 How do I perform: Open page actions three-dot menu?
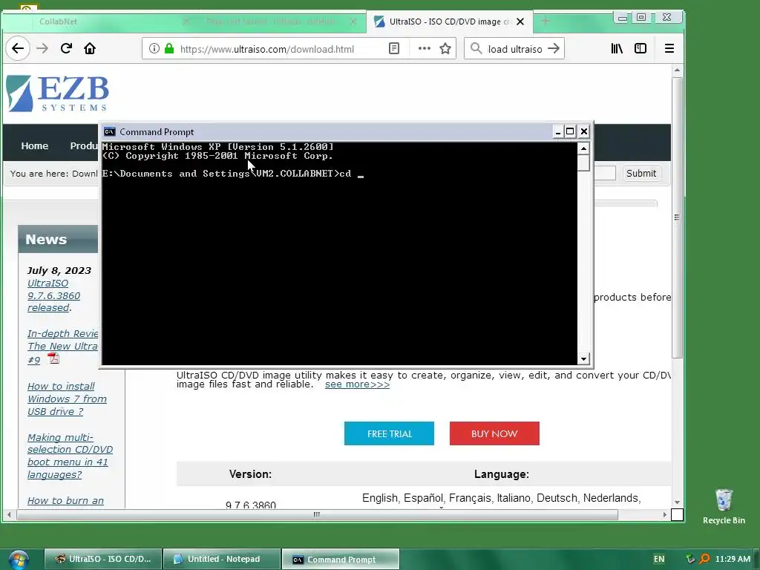424,48
